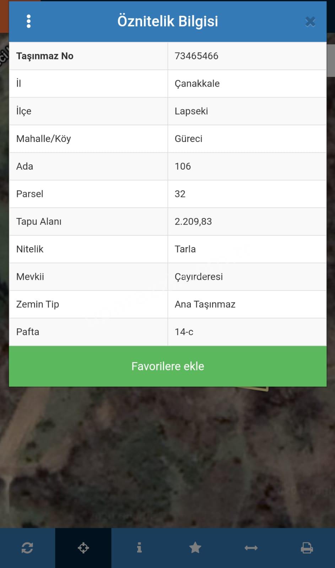
Task: Click the satellite map below the panel
Action: (167, 458)
